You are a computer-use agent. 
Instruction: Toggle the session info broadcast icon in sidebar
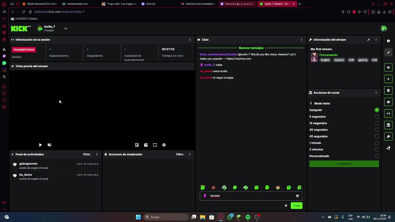(x=388, y=113)
